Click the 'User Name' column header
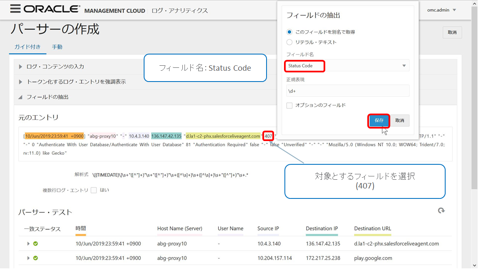The width and height of the screenshot is (486, 270). (x=230, y=228)
